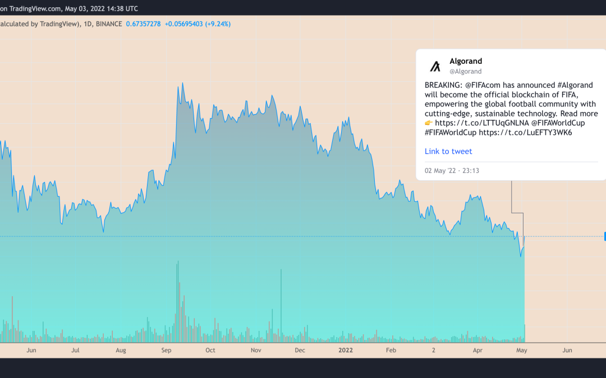Click the 'Apr' time axis label
This screenshot has height=378, width=606.
point(478,350)
